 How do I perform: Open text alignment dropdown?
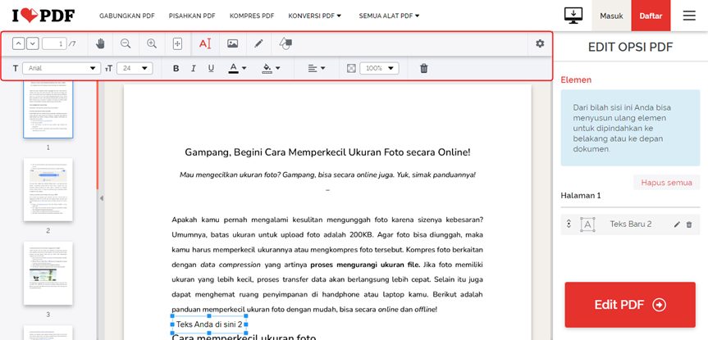coord(317,69)
